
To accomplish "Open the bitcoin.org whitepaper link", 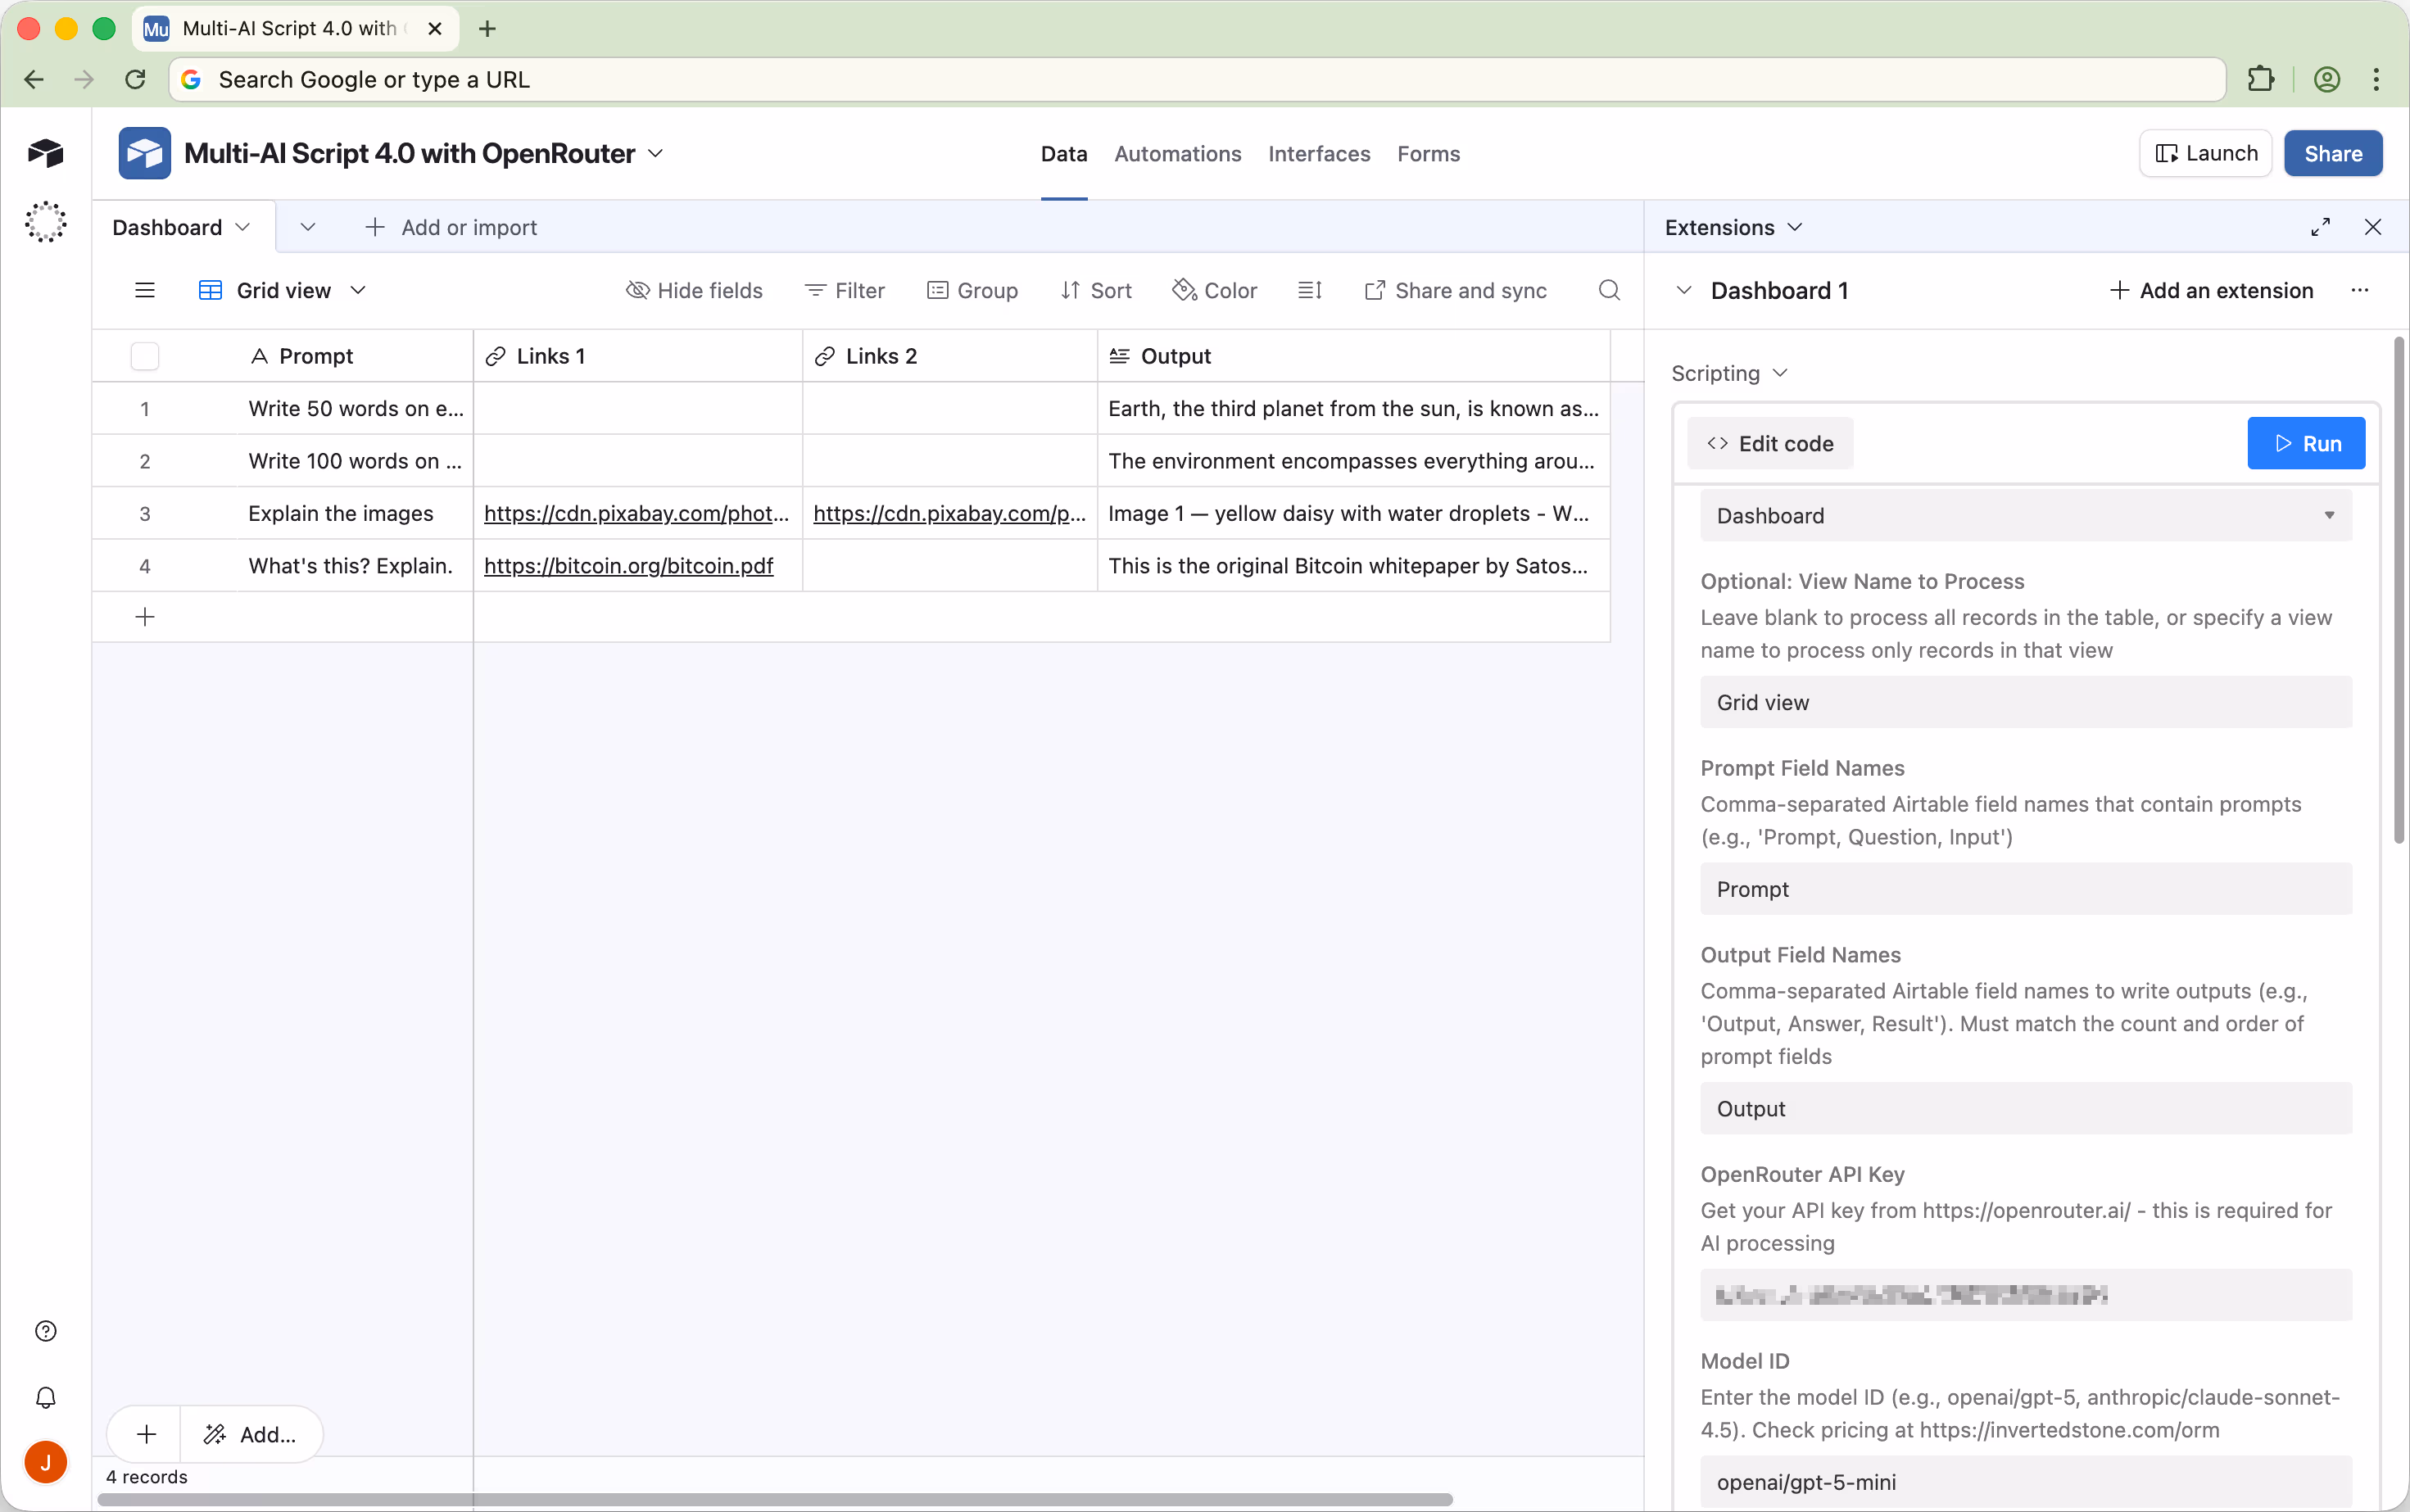I will tap(629, 566).
